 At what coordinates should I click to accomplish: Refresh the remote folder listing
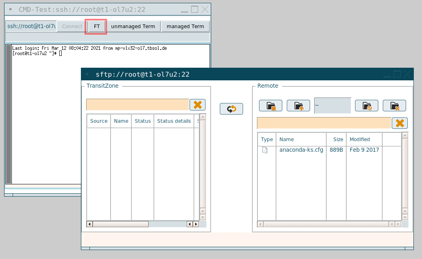pos(366,106)
